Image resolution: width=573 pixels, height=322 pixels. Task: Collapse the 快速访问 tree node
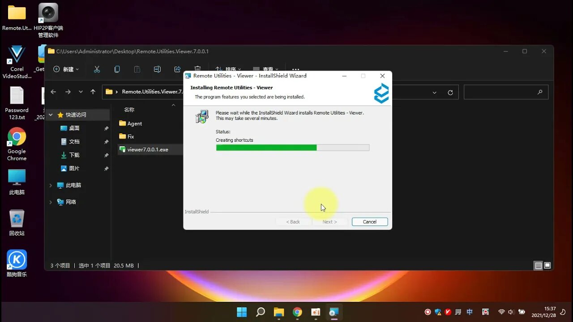click(x=51, y=115)
